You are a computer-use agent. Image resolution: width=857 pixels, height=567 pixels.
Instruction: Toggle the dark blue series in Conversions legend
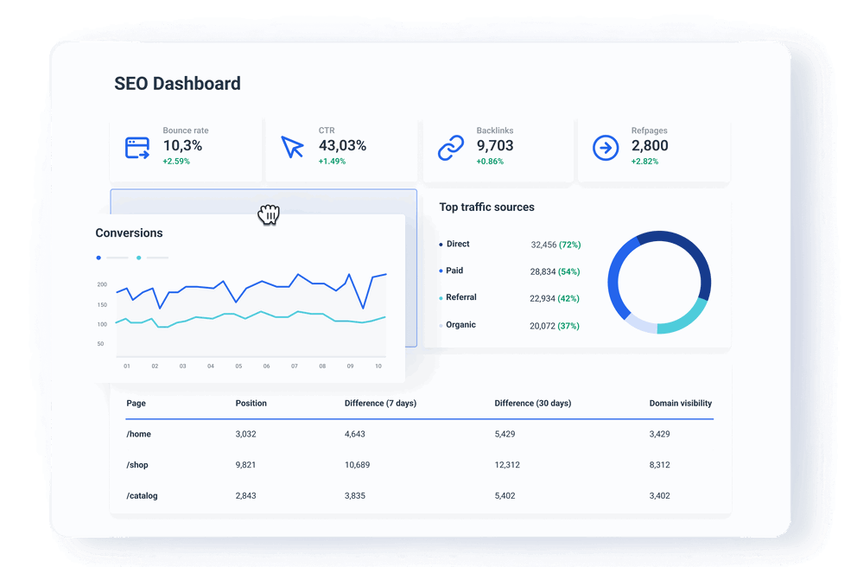tap(98, 258)
